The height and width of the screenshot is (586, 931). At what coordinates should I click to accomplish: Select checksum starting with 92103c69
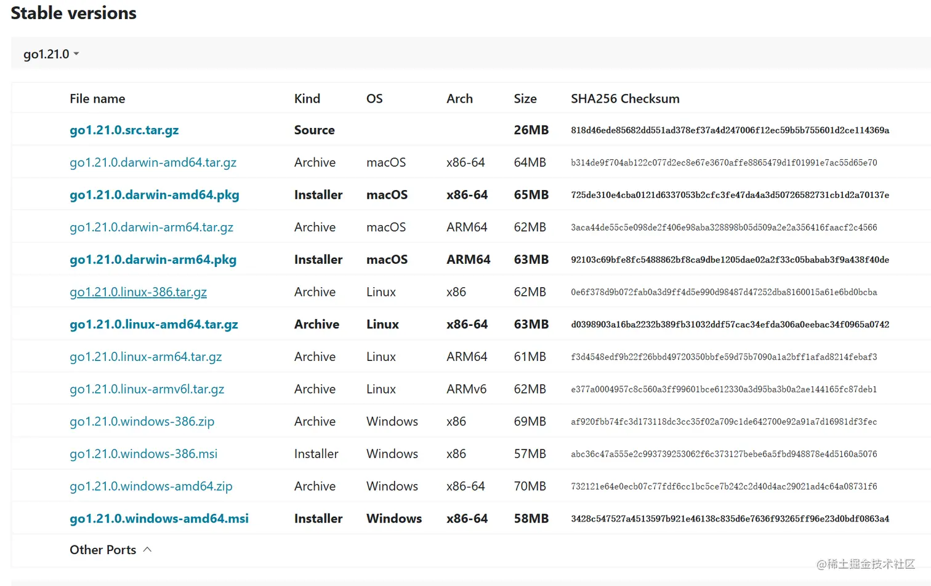click(x=730, y=259)
